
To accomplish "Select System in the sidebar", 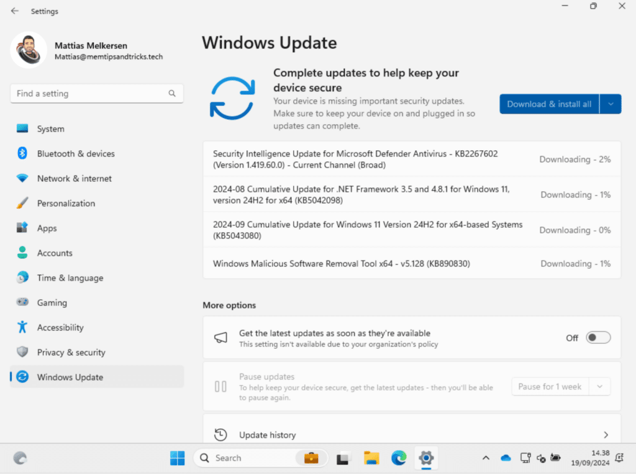I will (x=97, y=129).
